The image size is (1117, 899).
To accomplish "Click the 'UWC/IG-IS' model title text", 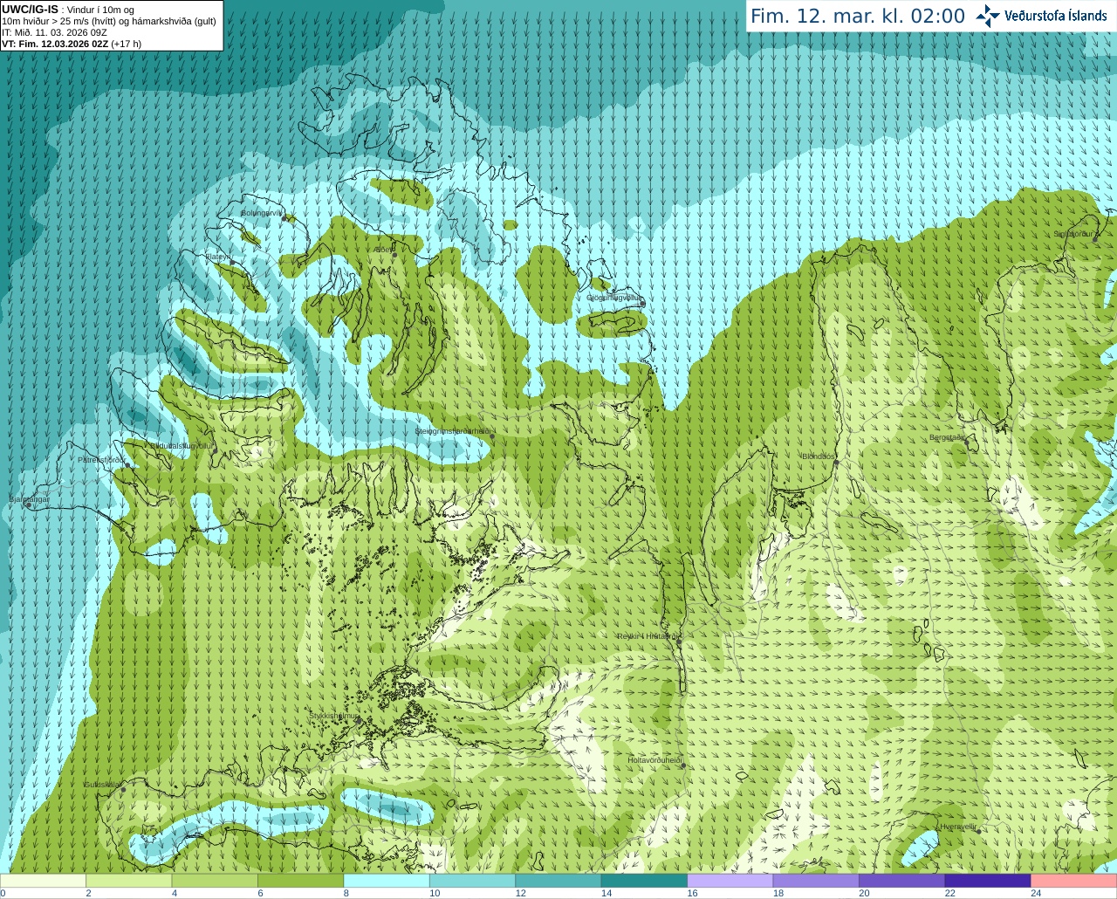I will [x=30, y=9].
